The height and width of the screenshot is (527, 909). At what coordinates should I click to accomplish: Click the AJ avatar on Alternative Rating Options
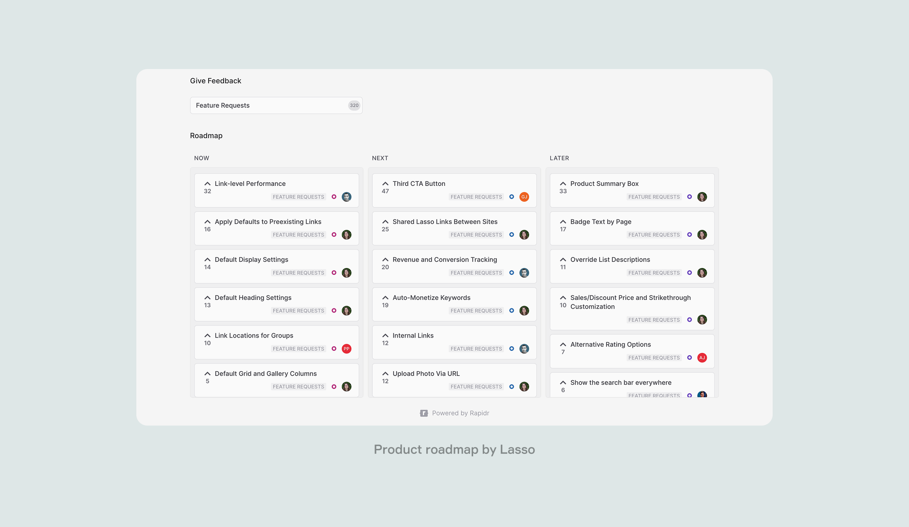pyautogui.click(x=702, y=358)
